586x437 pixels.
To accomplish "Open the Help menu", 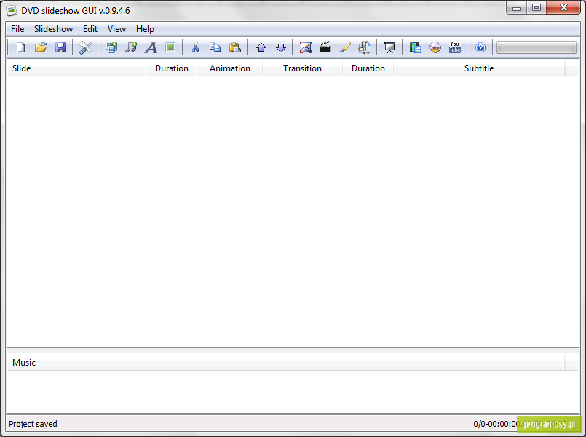I will click(x=145, y=29).
